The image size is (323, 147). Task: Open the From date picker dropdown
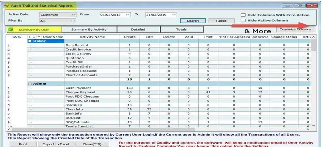point(128,15)
